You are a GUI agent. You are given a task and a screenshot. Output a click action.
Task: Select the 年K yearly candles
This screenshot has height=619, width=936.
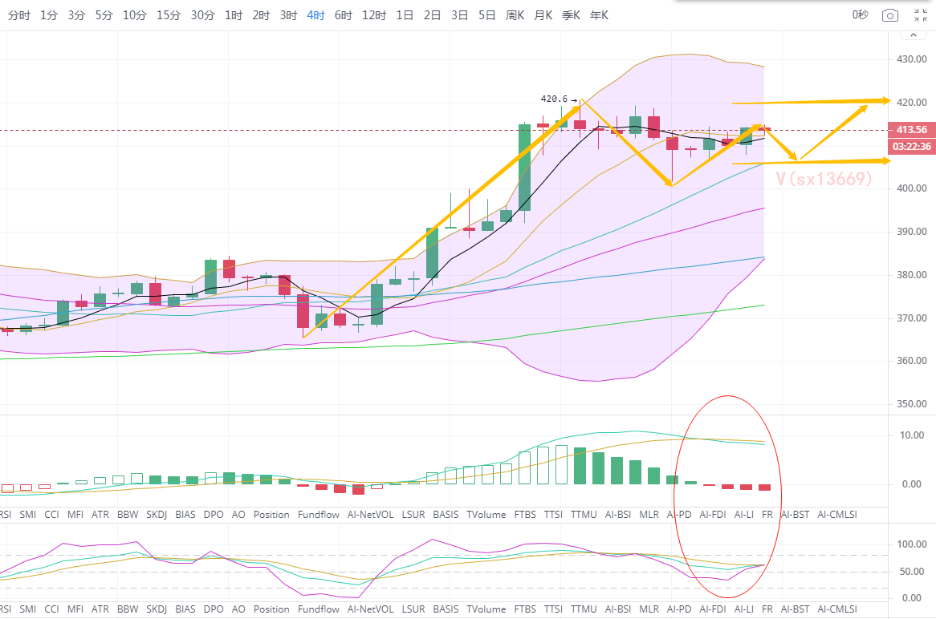[599, 15]
